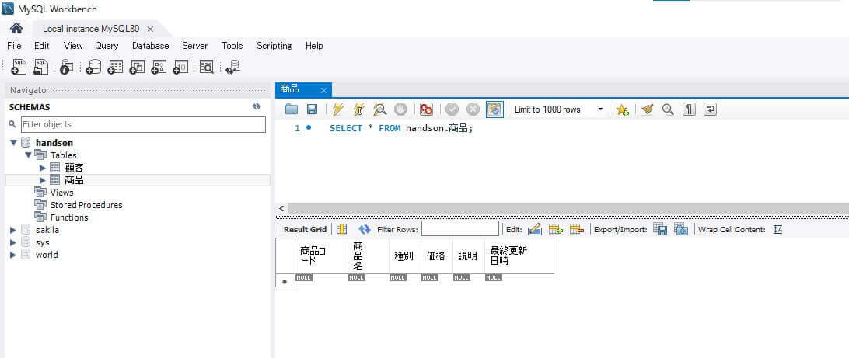Expand the 顧客 table
849x358 pixels.
pos(43,168)
